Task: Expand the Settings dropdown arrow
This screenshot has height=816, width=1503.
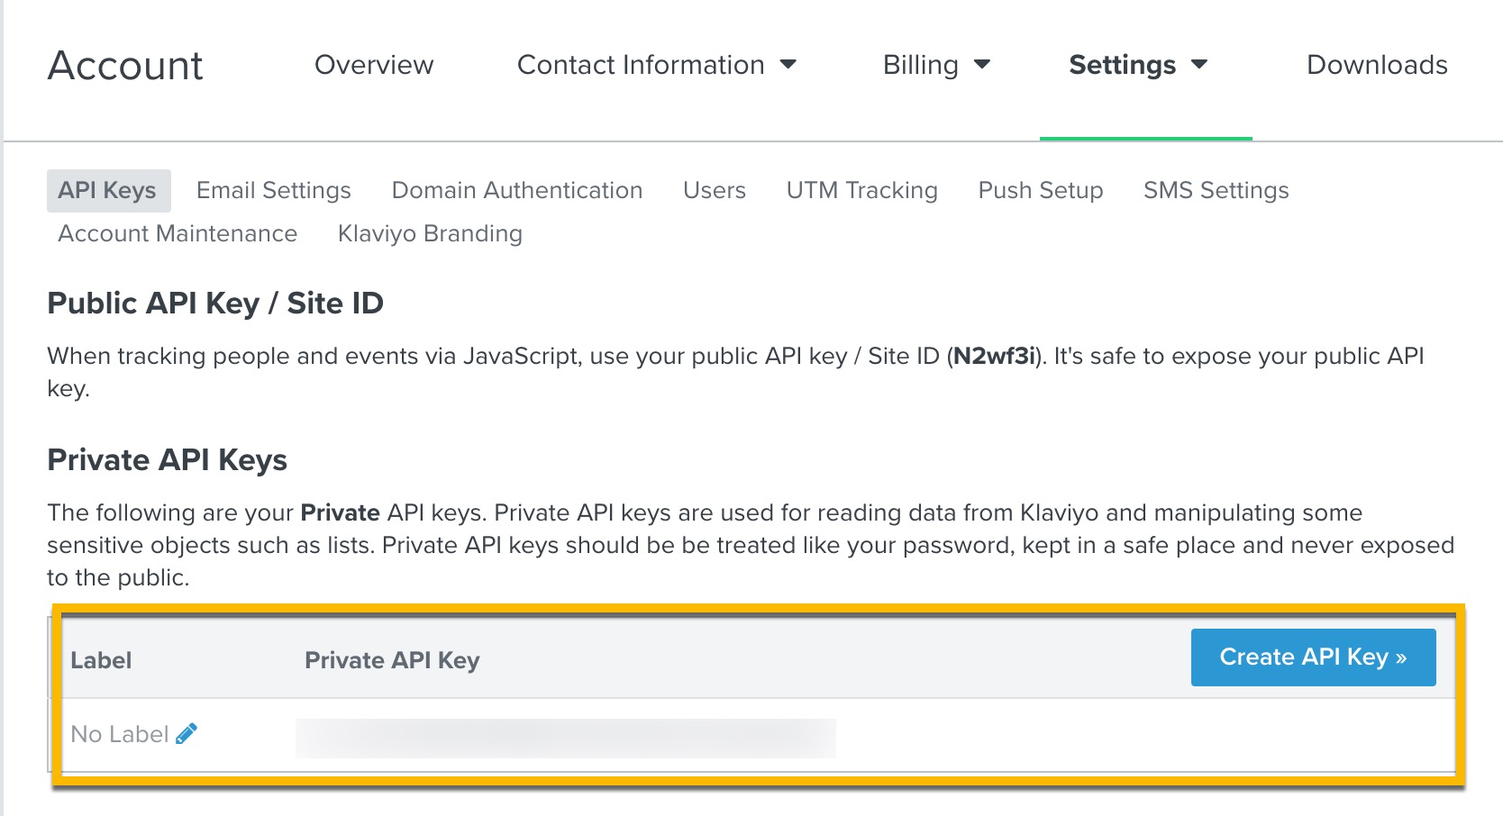Action: pyautogui.click(x=1199, y=65)
